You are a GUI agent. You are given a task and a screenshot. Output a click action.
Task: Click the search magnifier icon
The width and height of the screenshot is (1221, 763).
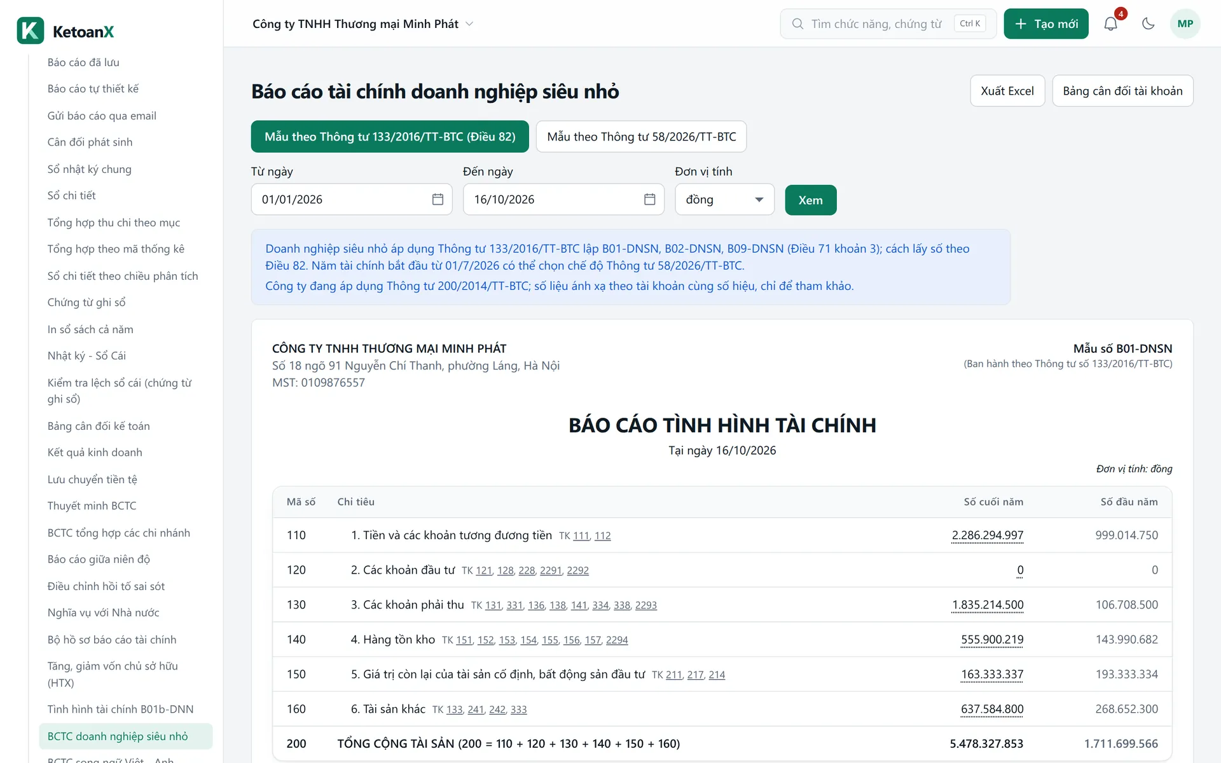[x=797, y=24]
